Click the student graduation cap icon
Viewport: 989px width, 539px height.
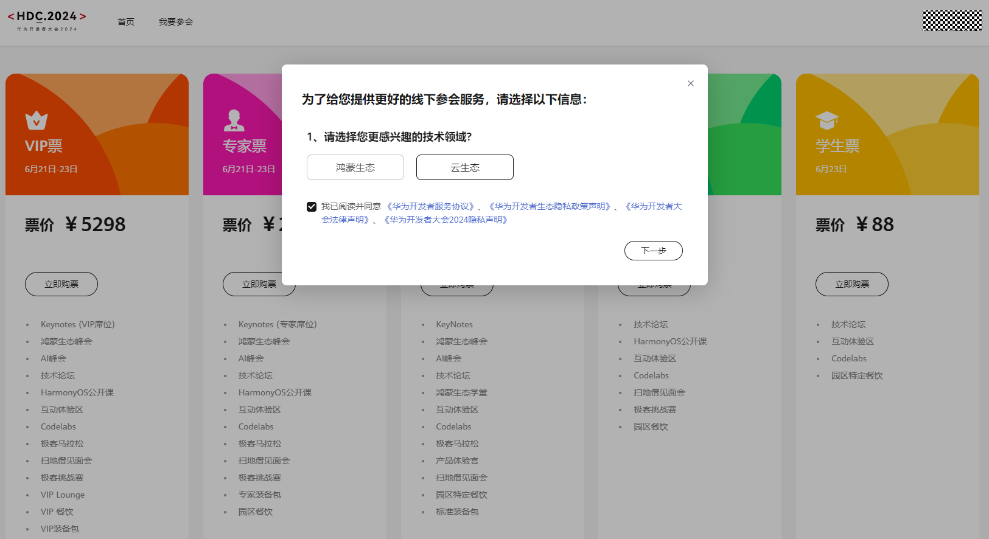click(x=827, y=120)
